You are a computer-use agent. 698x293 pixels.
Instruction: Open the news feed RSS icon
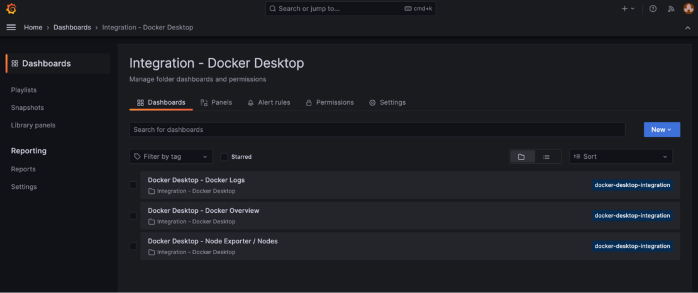[x=671, y=9]
